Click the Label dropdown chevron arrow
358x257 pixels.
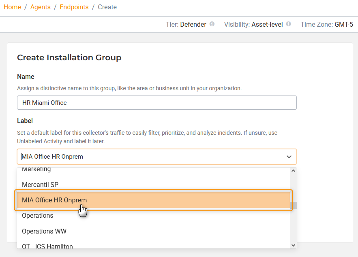(289, 157)
